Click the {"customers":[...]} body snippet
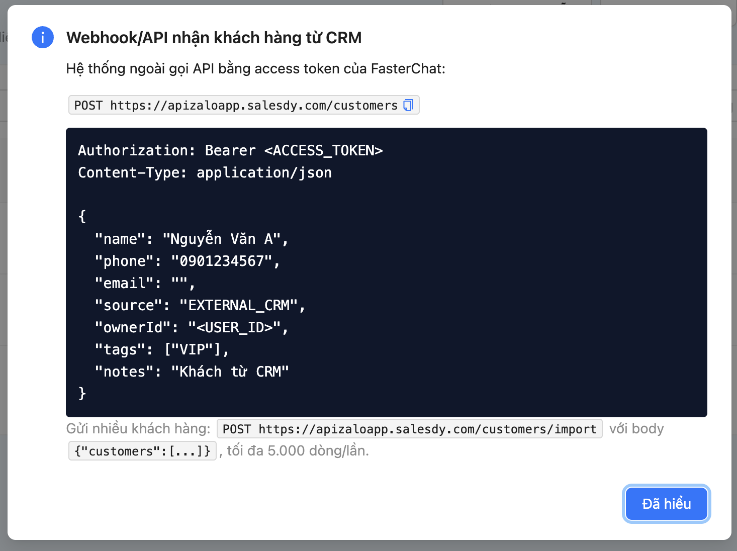Viewport: 737px width, 551px height. pos(142,451)
